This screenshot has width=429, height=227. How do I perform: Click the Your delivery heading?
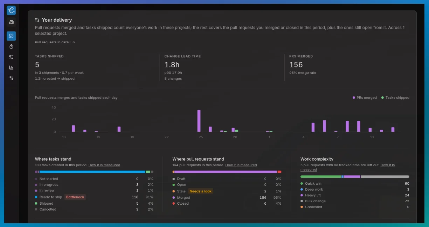coord(57,20)
